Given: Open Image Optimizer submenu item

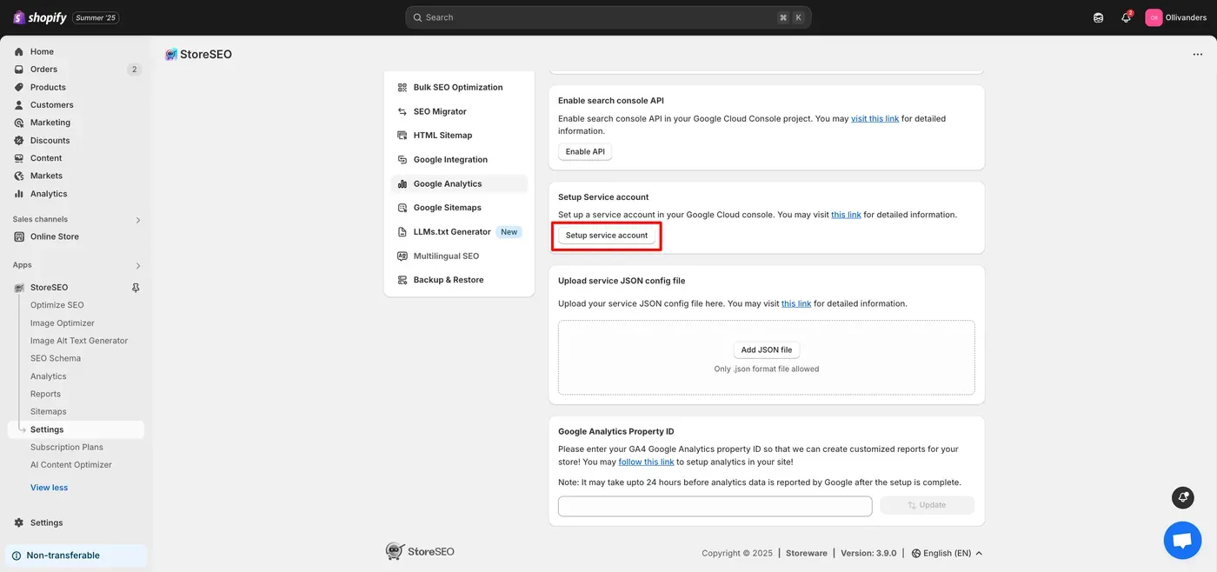Looking at the screenshot, I should coord(63,323).
